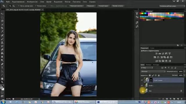Open Windows Start button
This screenshot has width=186, height=104.
3,102
